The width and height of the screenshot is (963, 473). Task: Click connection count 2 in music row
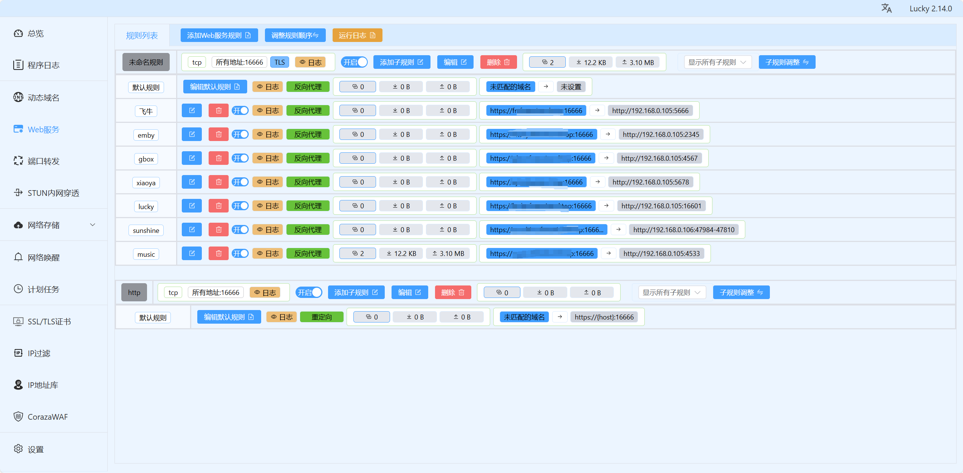coord(358,253)
